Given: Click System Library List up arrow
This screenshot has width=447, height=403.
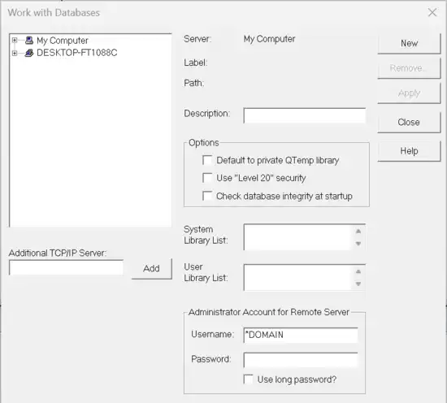Looking at the screenshot, I should pos(358,231).
